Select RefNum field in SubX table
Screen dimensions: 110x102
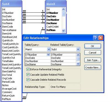click(6, 99)
